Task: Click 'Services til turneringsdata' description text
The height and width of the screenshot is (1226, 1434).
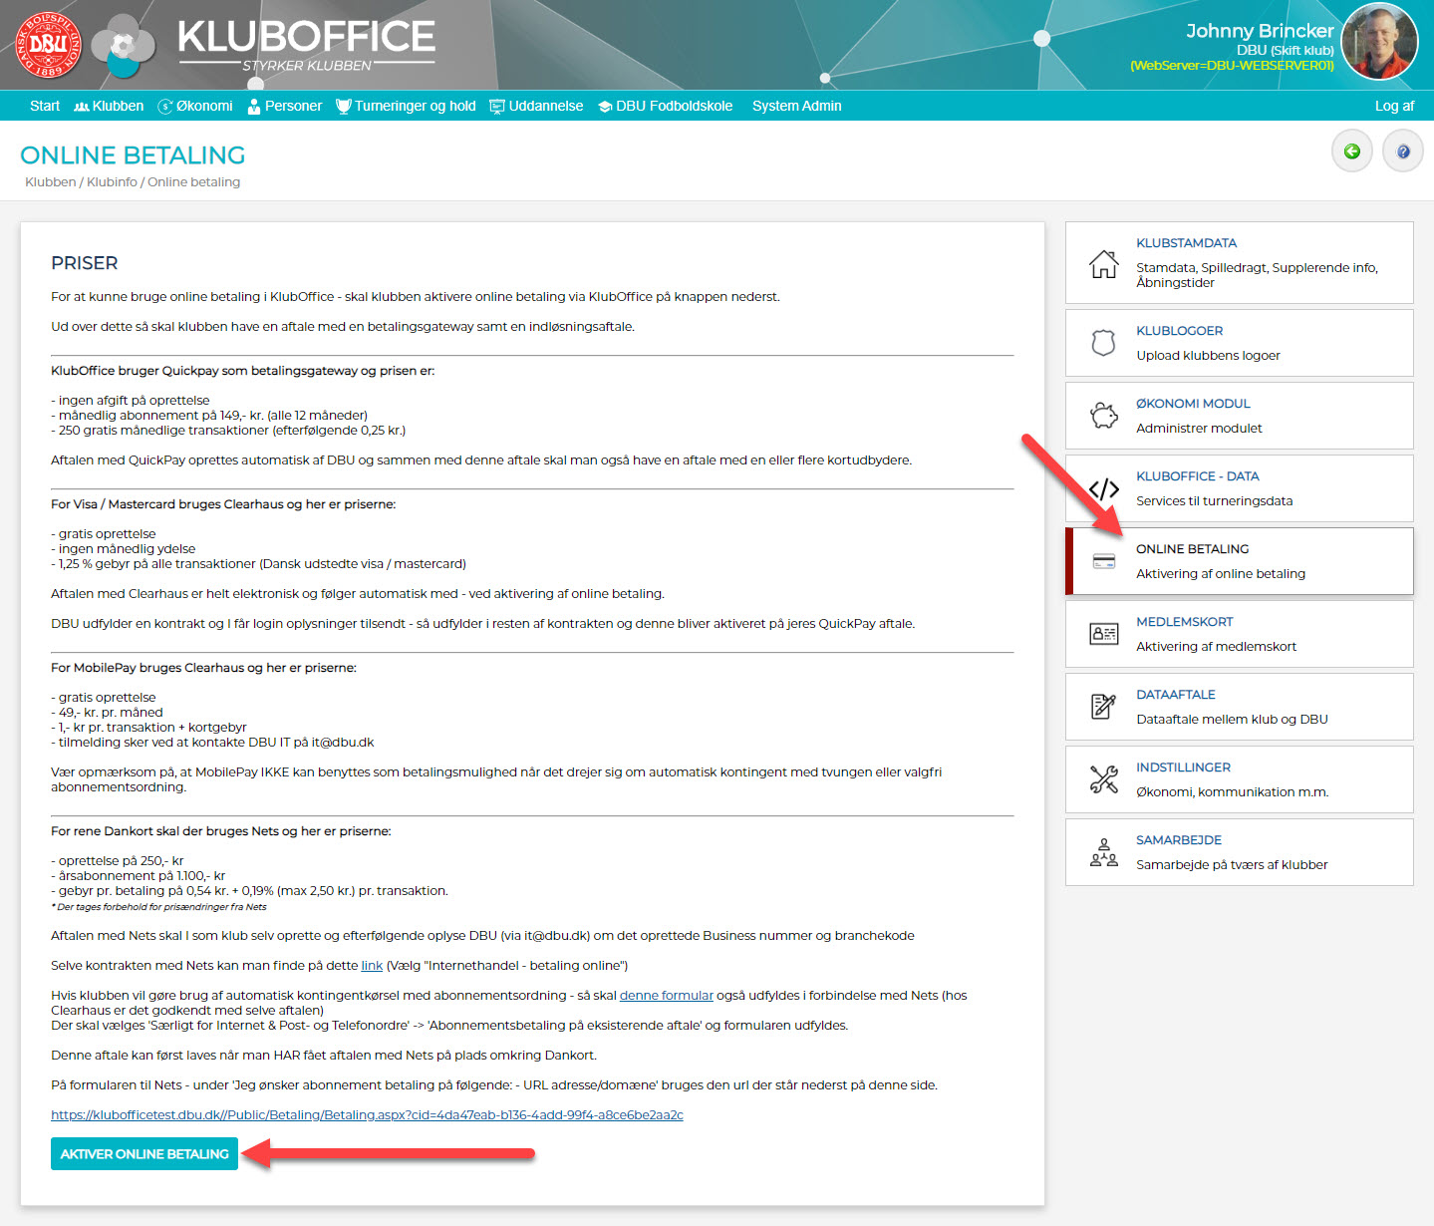Action: (x=1214, y=500)
